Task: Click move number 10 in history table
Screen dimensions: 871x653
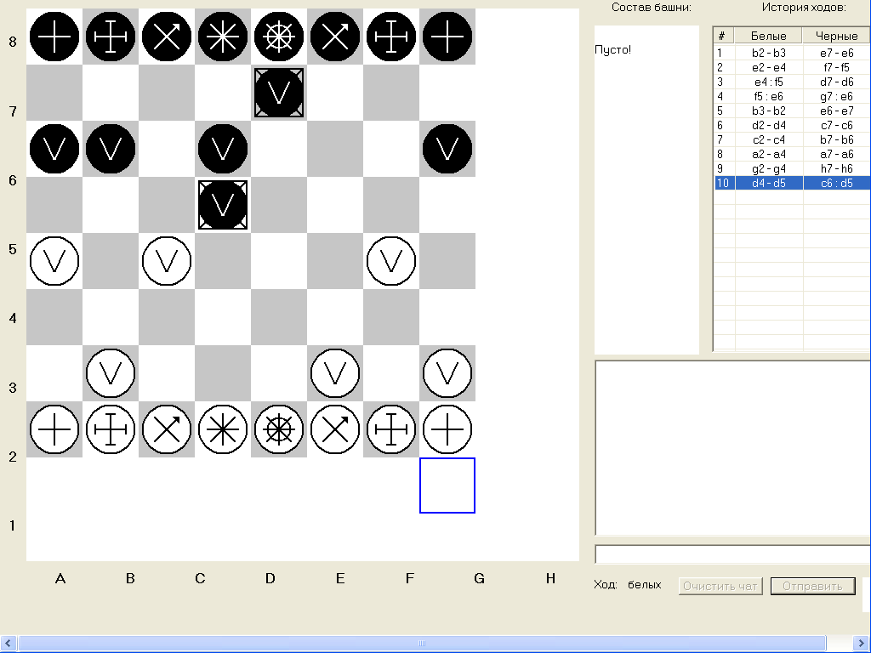Action: (724, 183)
